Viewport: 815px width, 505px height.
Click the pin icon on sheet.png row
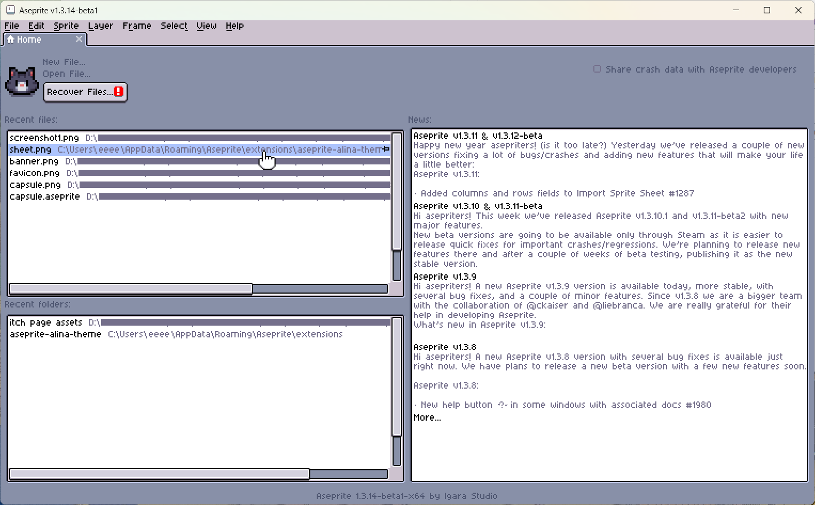click(x=386, y=149)
